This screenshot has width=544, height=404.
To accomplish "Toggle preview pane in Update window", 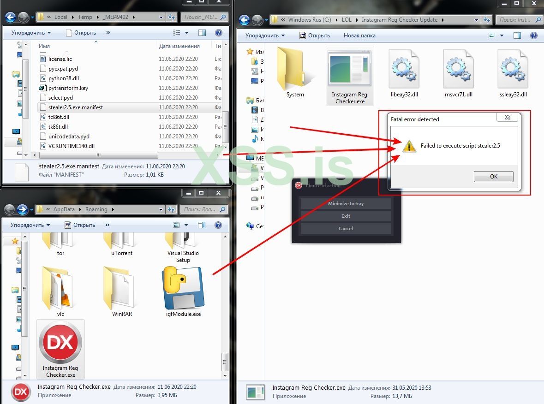I will point(517,36).
